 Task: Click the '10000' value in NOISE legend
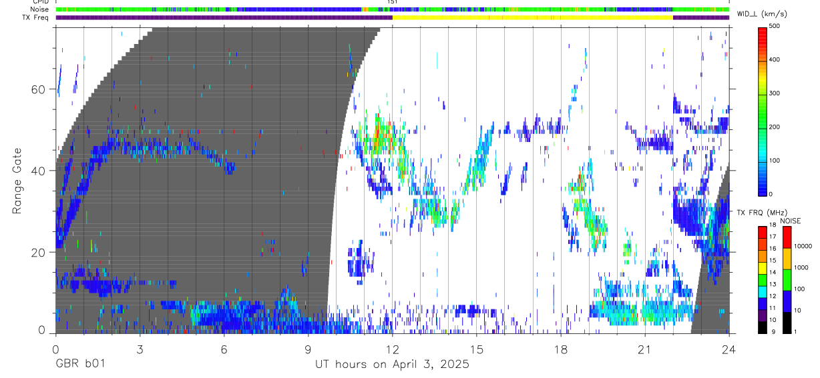(x=804, y=247)
